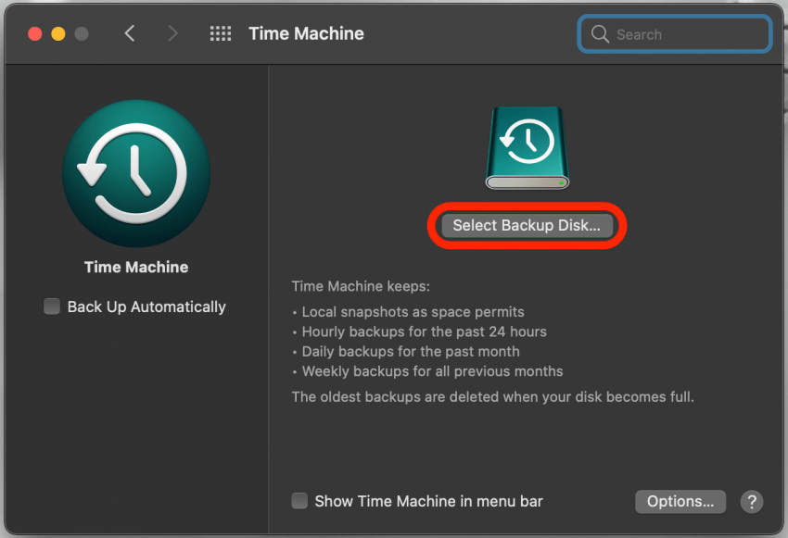Click the large Time Machine clock icon
Screen dimensions: 788x538
pyautogui.click(x=136, y=173)
